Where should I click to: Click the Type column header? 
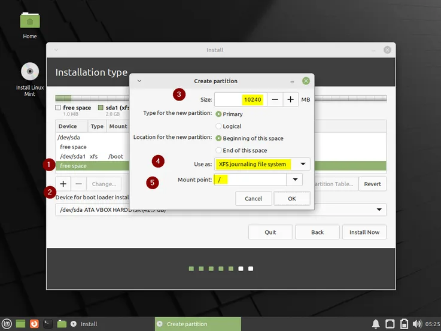(x=97, y=126)
